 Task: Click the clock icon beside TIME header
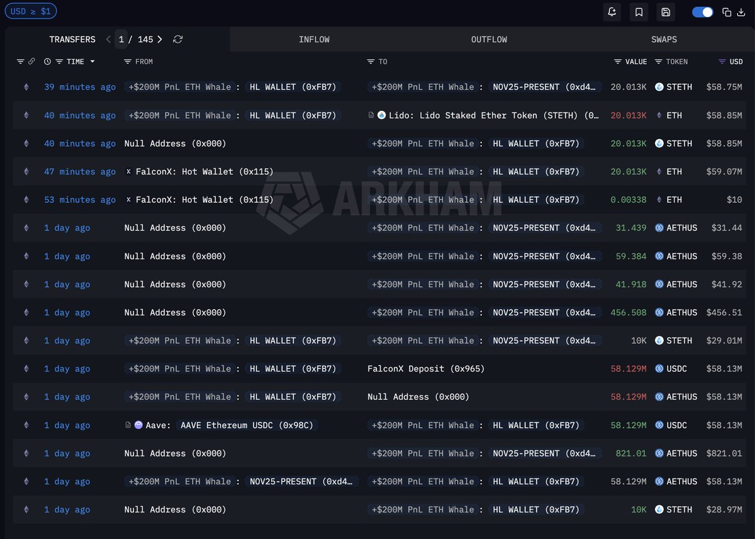pos(47,62)
